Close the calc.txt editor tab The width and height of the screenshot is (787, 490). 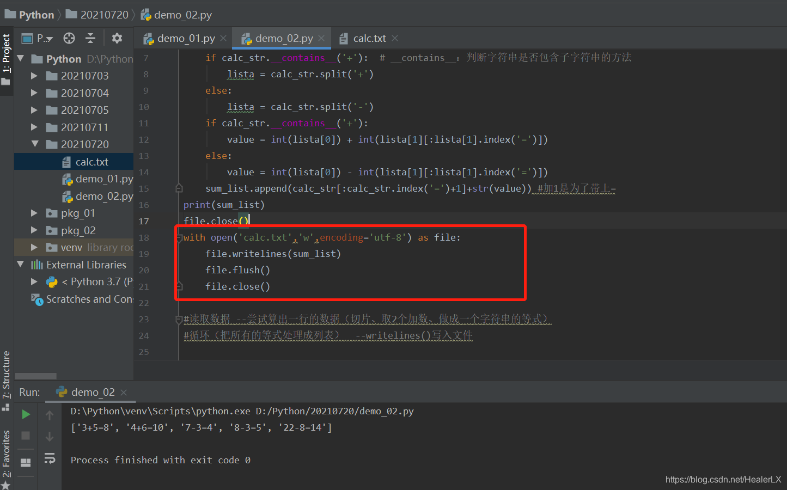tap(395, 38)
